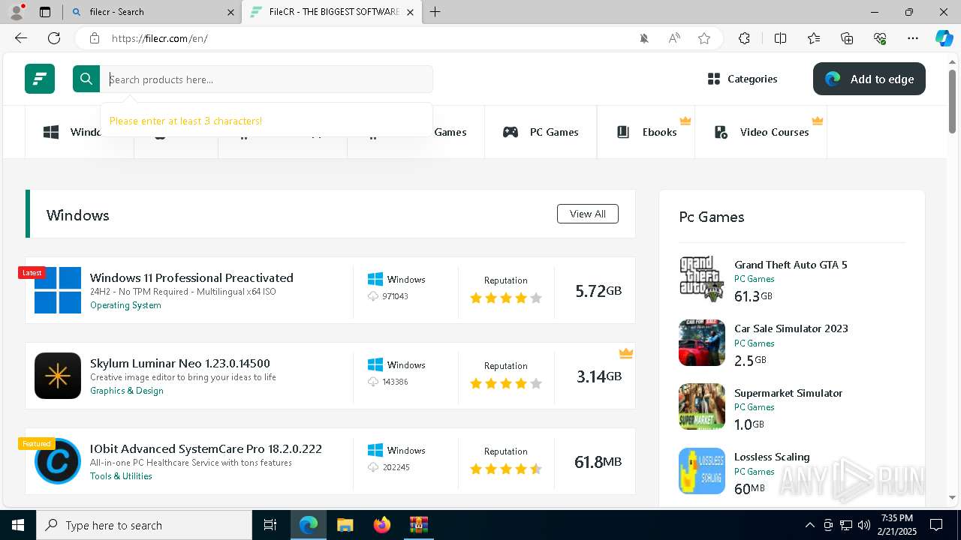Open Settings and more menu
This screenshot has width=961, height=540.
(x=913, y=38)
